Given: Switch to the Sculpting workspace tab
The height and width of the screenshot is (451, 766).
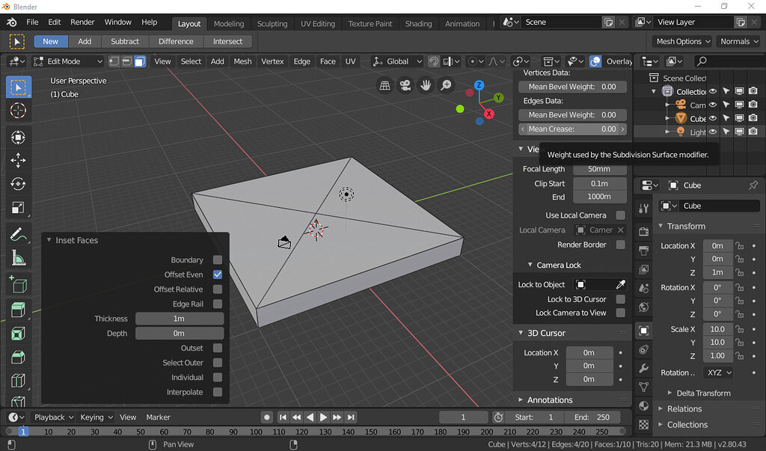Looking at the screenshot, I should [x=272, y=23].
